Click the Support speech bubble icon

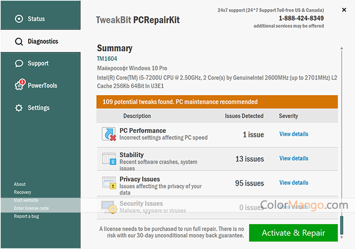(19, 63)
